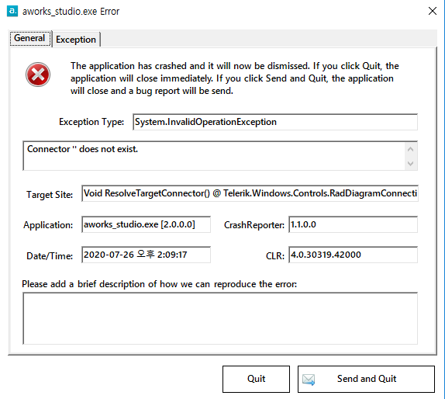Switch to the Exception tab

(76, 40)
